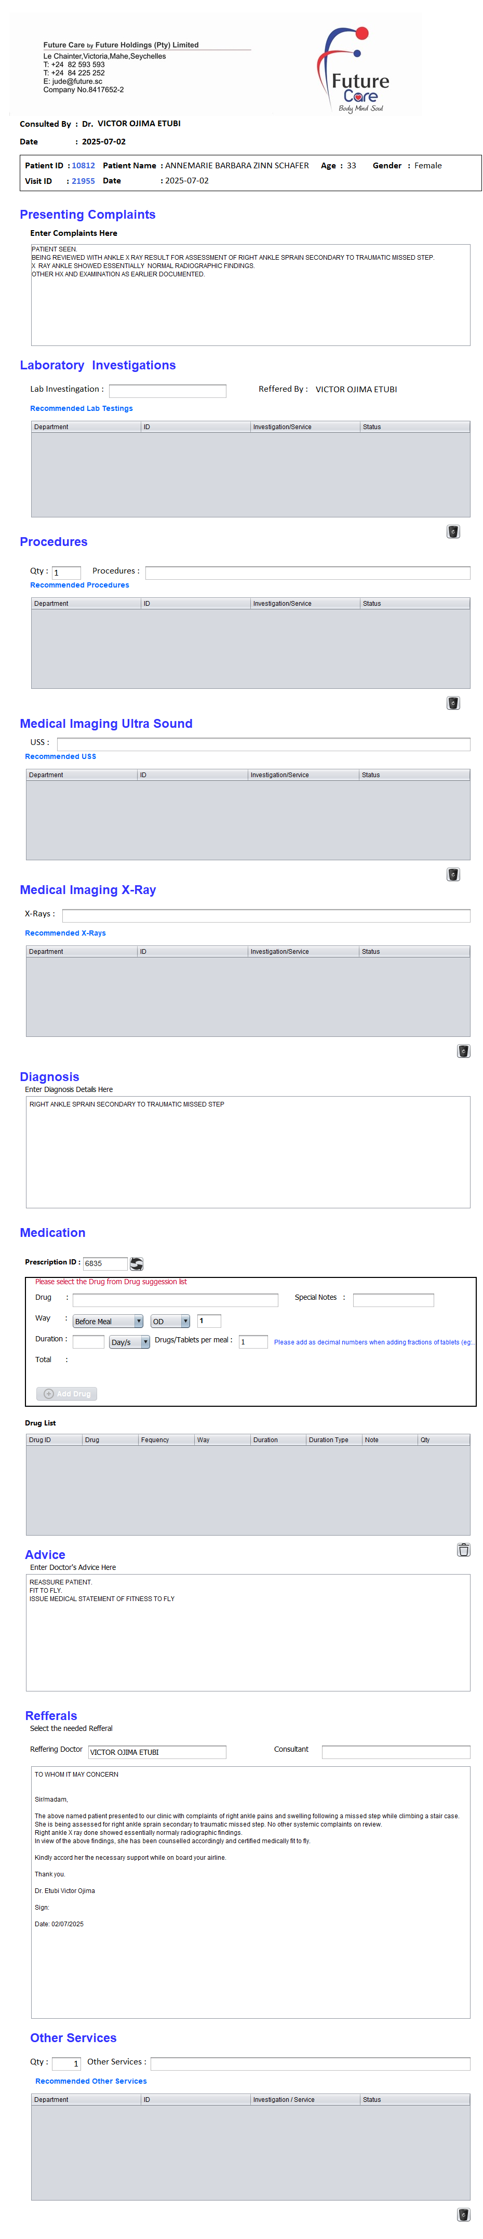
Task: Open Patient ID 10812 link
Action: (84, 165)
